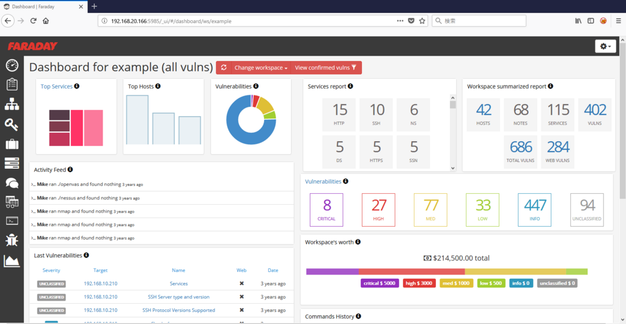Sort the table by Target column
This screenshot has width=626, height=324.
[x=101, y=270]
